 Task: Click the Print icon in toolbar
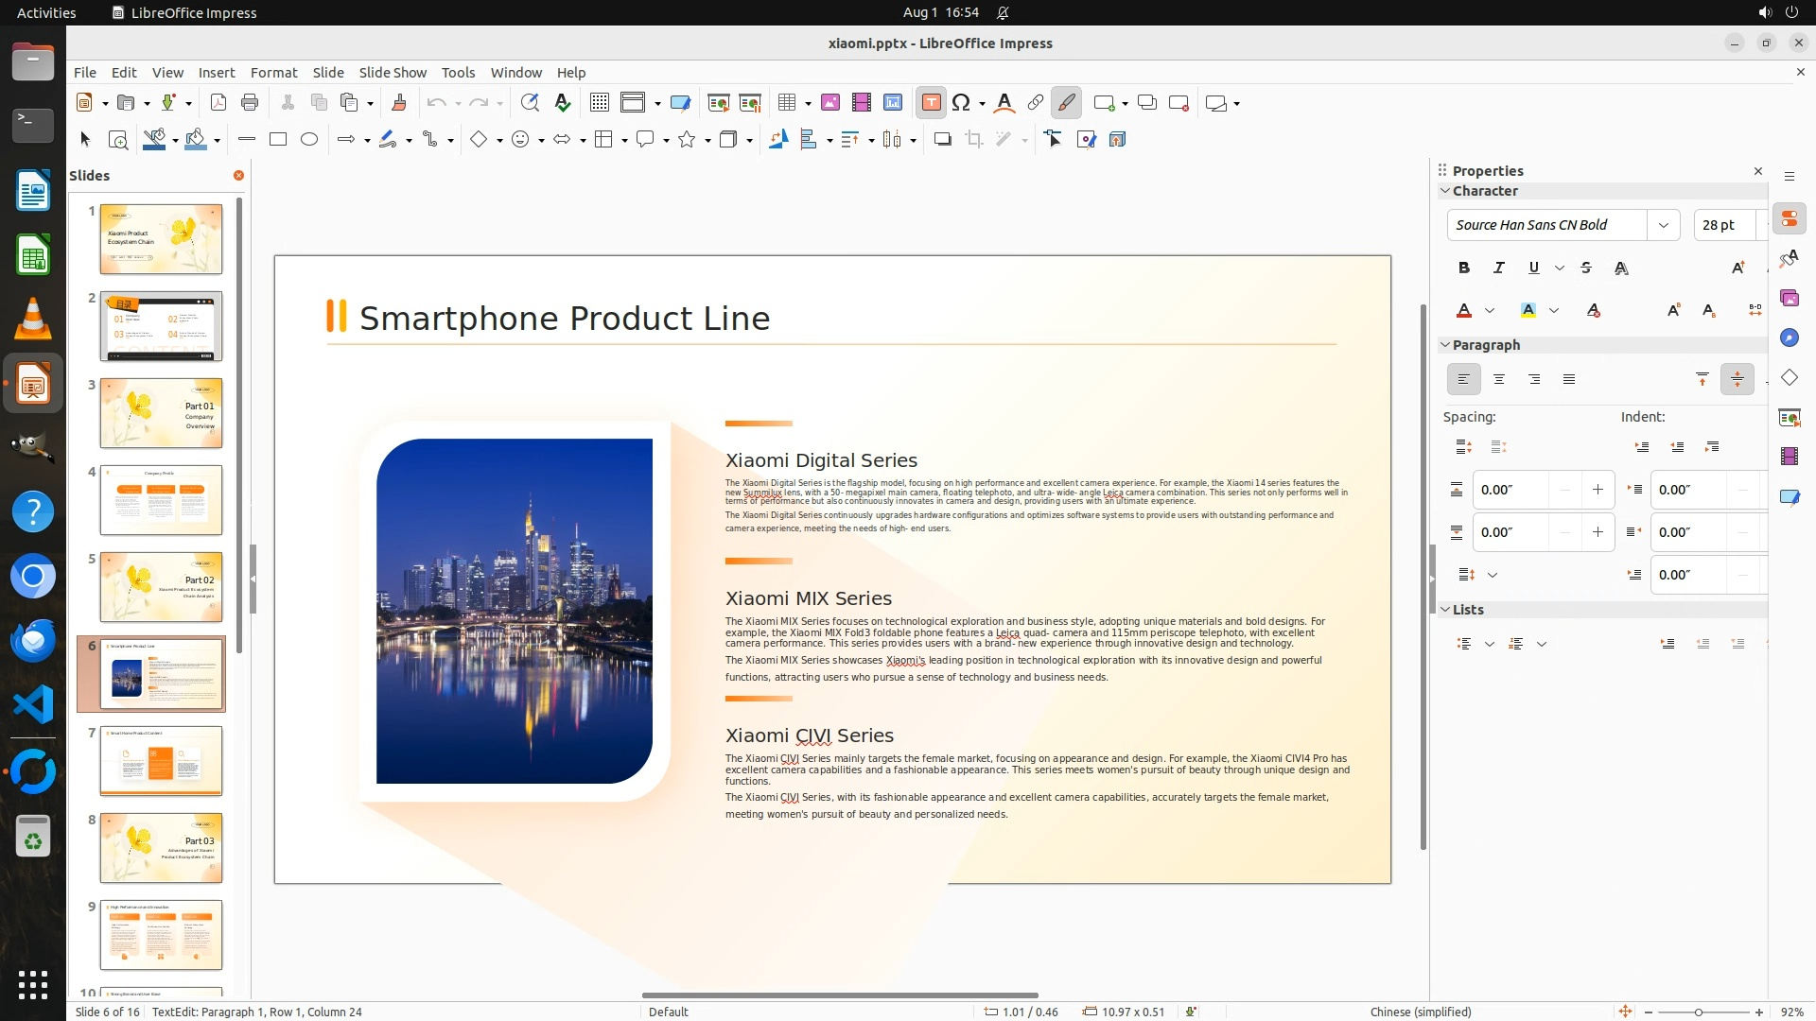[250, 103]
